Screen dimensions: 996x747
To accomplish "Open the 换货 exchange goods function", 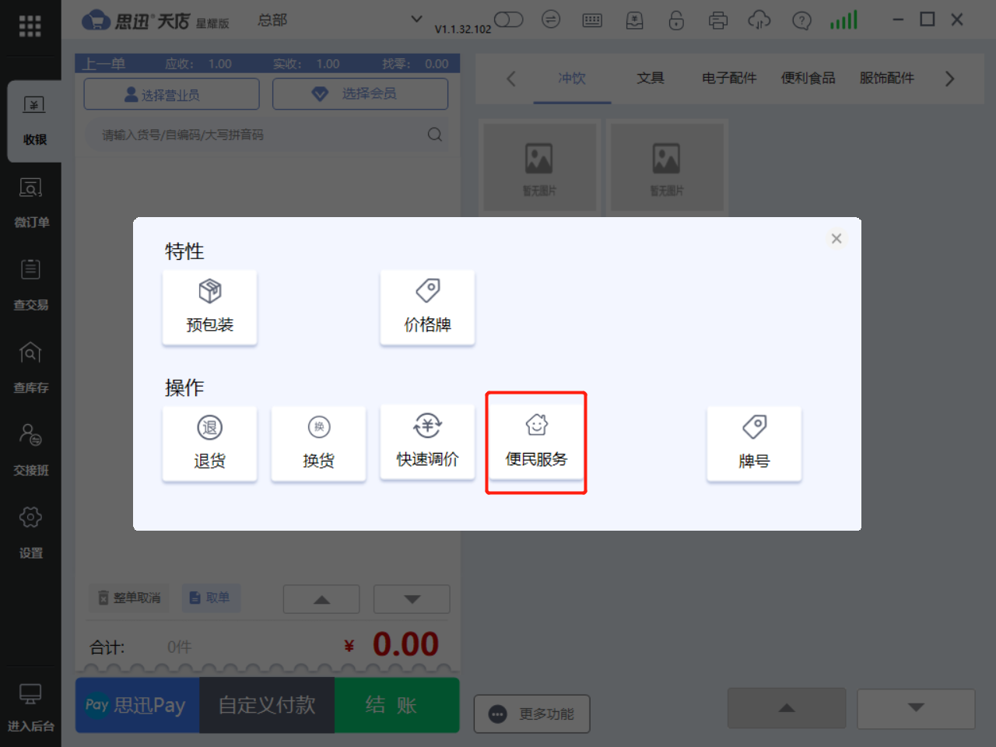I will click(318, 443).
